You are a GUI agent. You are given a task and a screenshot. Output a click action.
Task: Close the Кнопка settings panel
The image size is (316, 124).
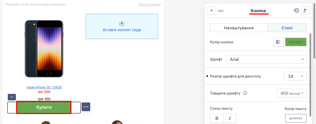[211, 10]
